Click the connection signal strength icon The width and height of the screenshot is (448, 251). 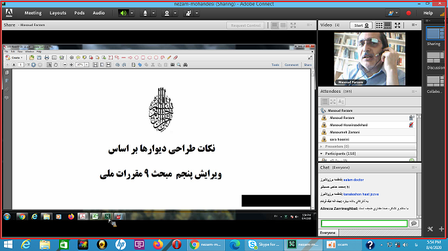442,13
